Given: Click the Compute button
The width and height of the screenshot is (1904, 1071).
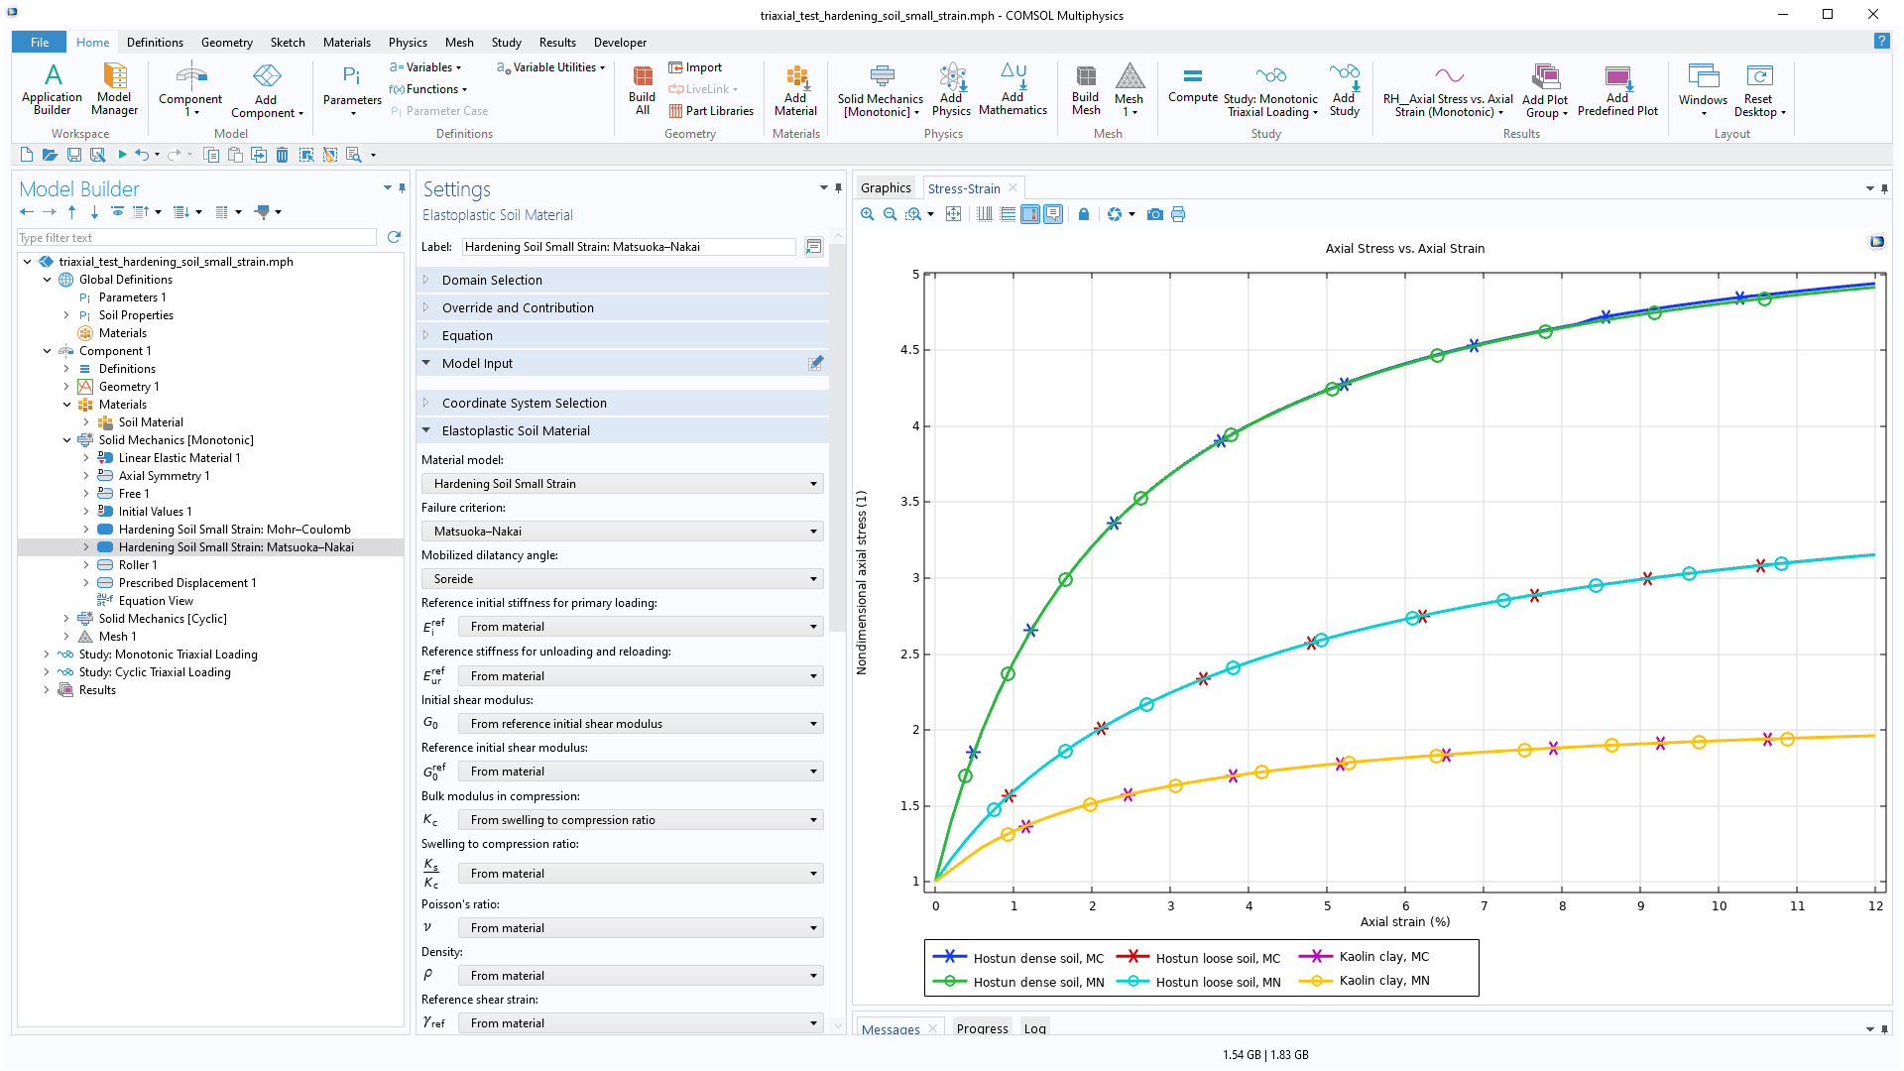Looking at the screenshot, I should [x=1193, y=84].
